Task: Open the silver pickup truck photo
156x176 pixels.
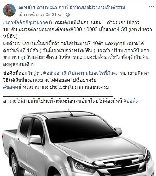Action: (x=78, y=142)
